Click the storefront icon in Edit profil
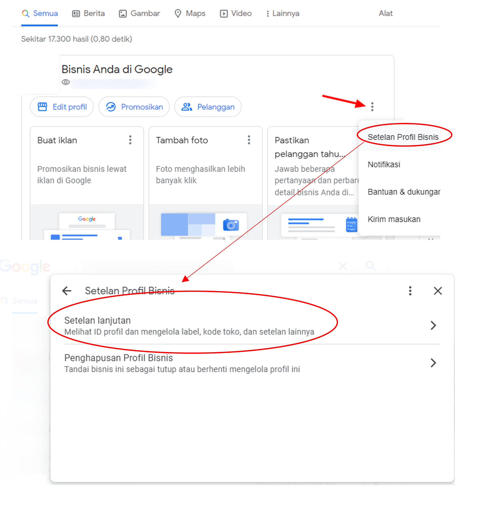Viewport: 484px width, 528px height. pyautogui.click(x=43, y=107)
